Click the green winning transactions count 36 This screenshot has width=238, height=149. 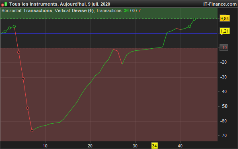(x=126, y=10)
